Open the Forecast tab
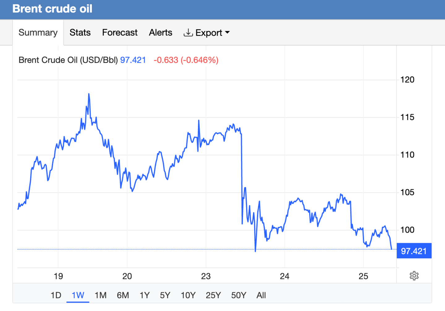The image size is (445, 311). (120, 32)
